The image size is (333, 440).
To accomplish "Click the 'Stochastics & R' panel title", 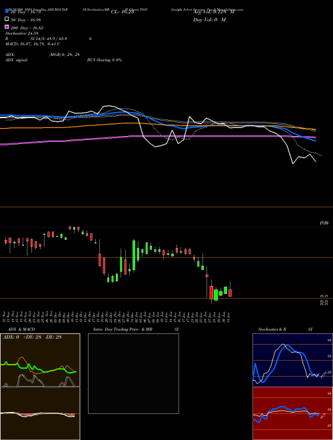I will [272, 329].
